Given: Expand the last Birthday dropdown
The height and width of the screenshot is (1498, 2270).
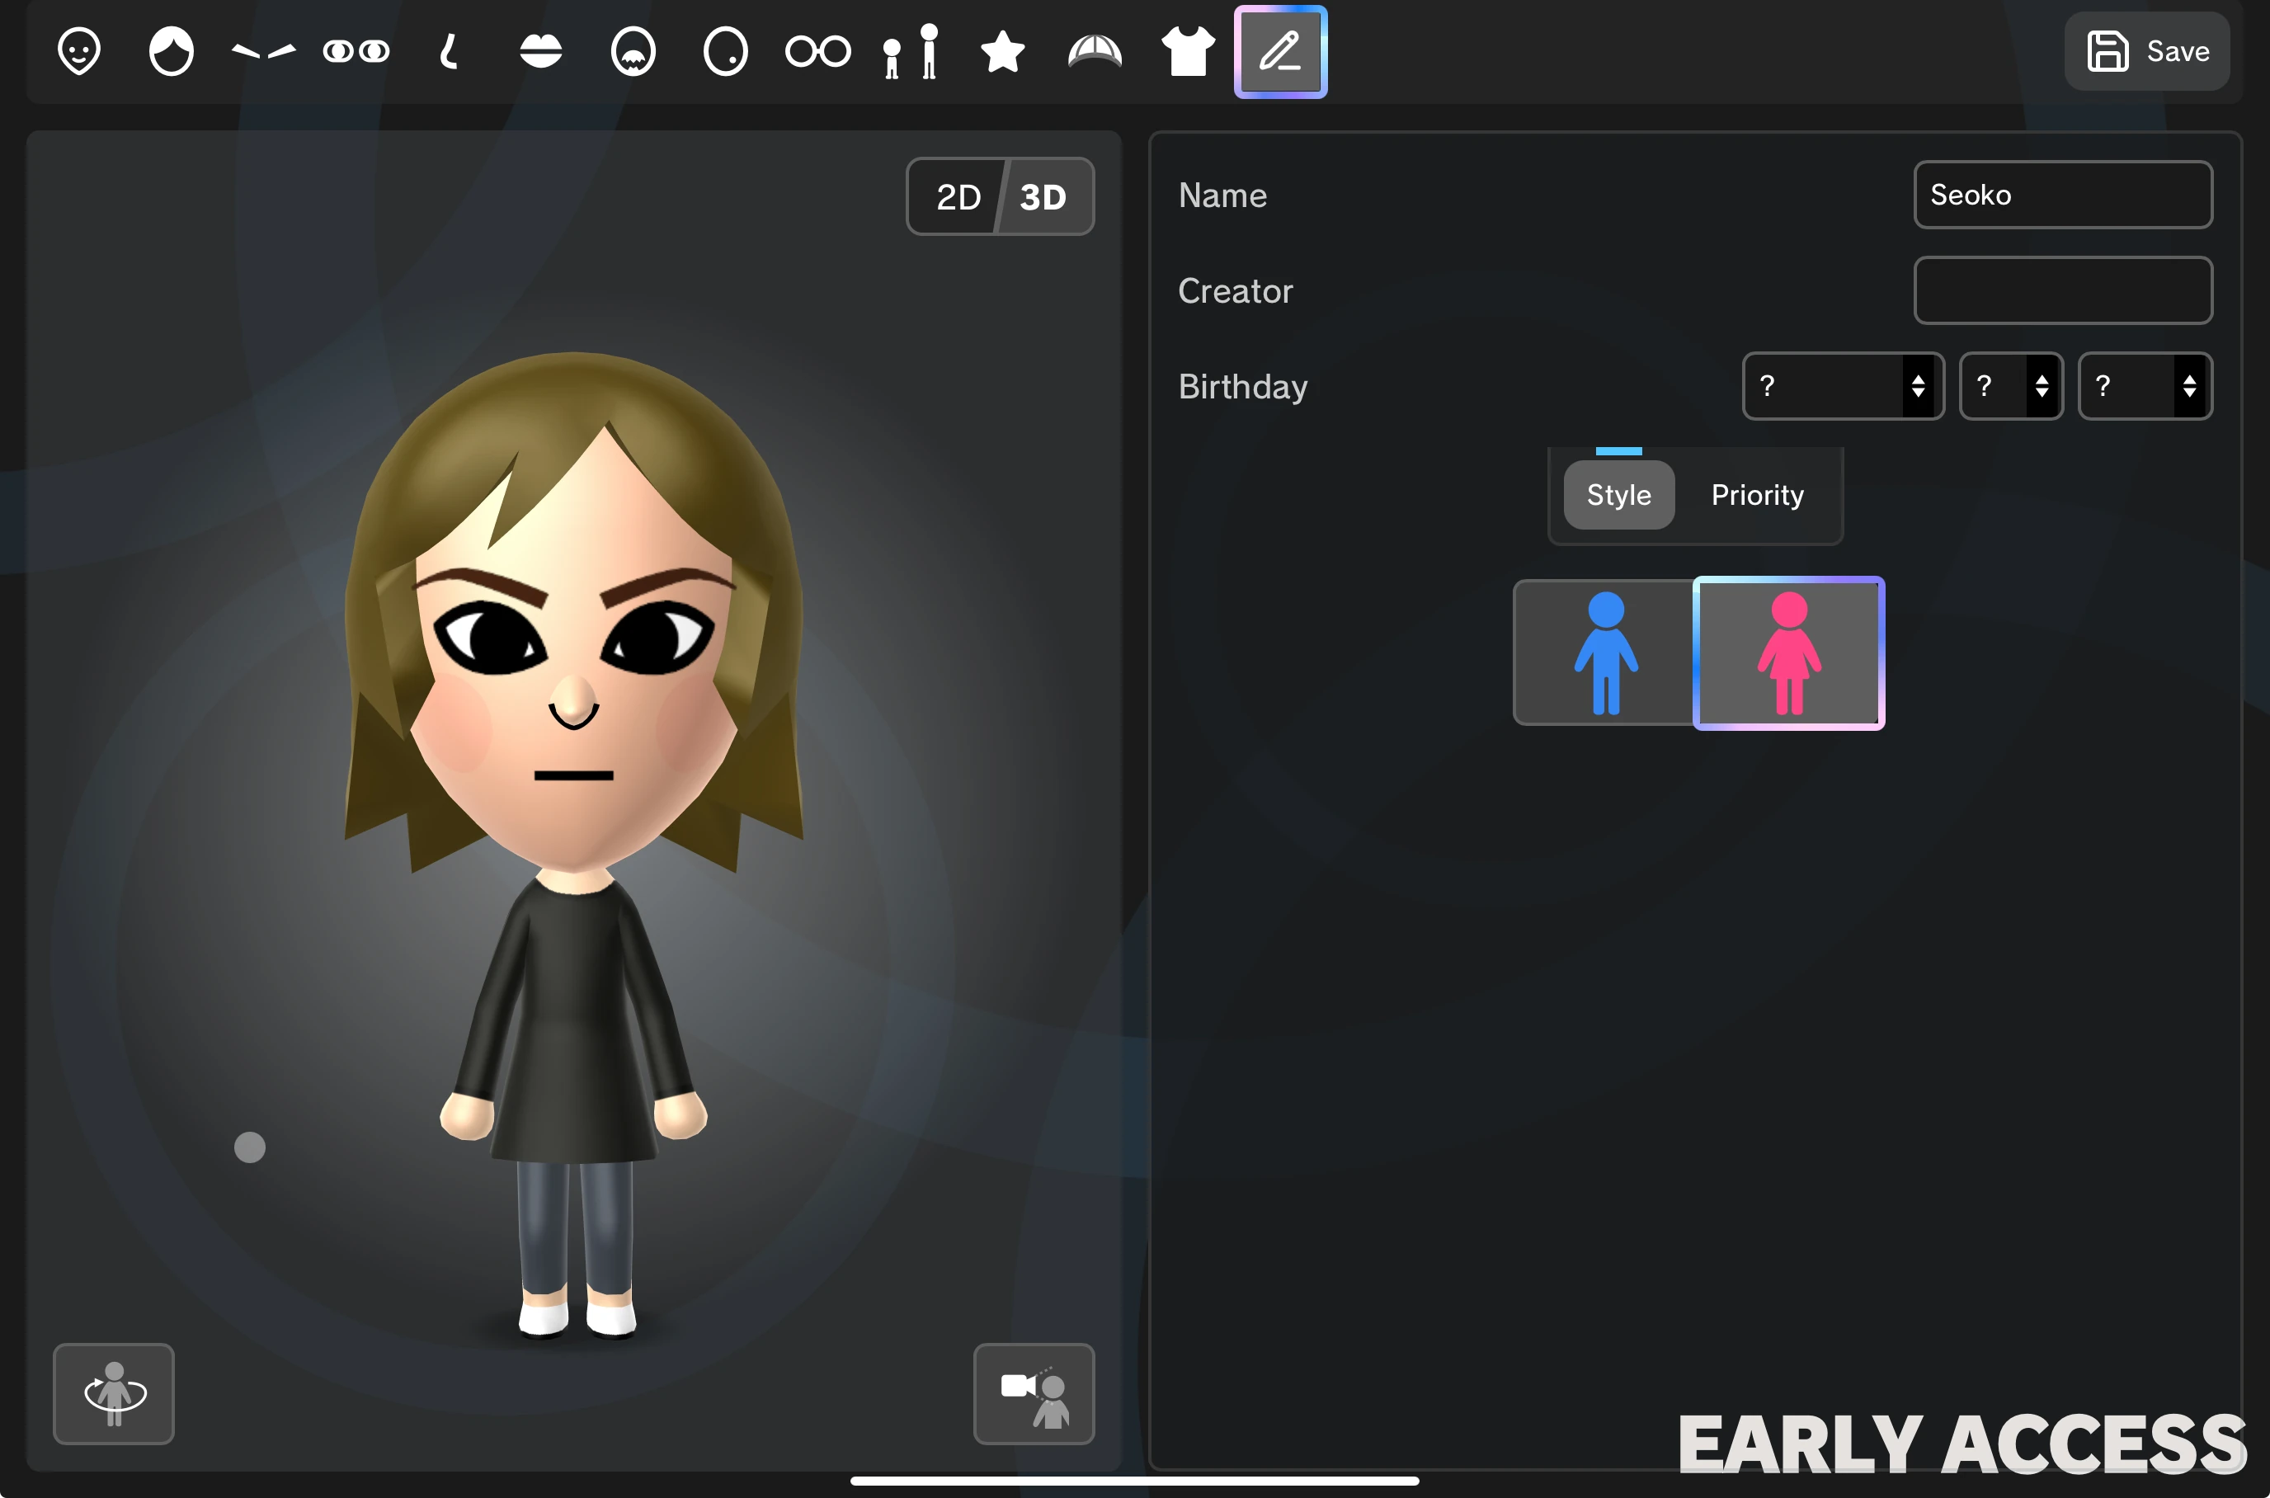Looking at the screenshot, I should [2144, 386].
